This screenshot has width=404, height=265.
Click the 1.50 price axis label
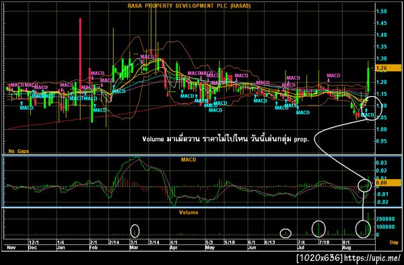[x=381, y=11]
